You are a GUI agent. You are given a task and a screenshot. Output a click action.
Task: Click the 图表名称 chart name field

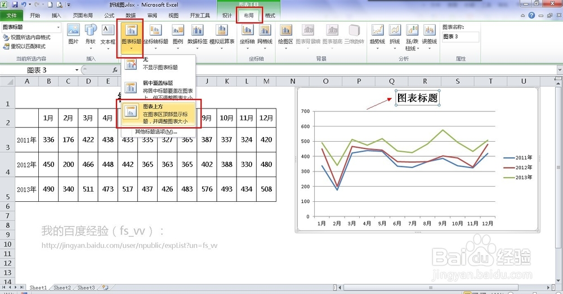(461, 37)
